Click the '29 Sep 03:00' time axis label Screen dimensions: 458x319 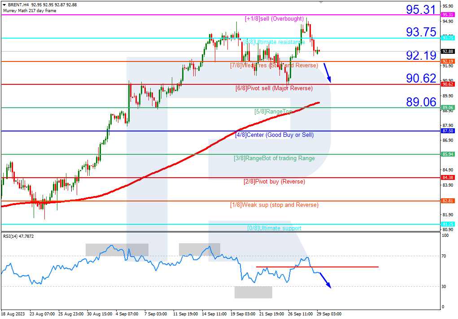coord(329,314)
